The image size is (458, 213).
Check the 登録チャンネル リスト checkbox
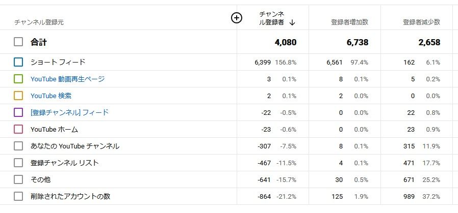coord(18,163)
